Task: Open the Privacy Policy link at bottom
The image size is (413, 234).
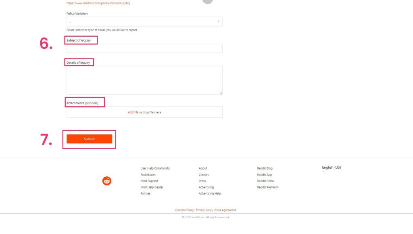Action: tap(204, 210)
